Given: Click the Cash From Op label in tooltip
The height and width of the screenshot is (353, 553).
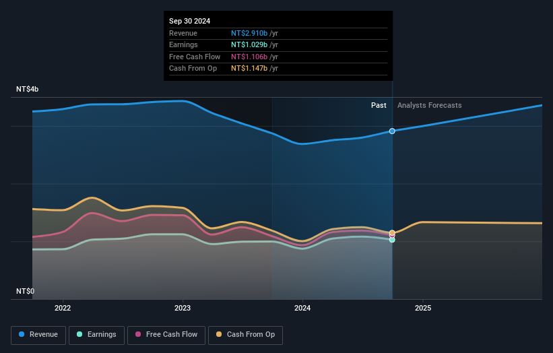Looking at the screenshot, I should pyautogui.click(x=193, y=69).
